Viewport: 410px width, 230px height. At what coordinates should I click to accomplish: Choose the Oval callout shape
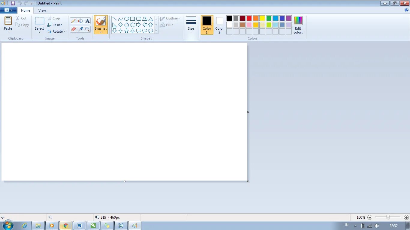(x=145, y=31)
